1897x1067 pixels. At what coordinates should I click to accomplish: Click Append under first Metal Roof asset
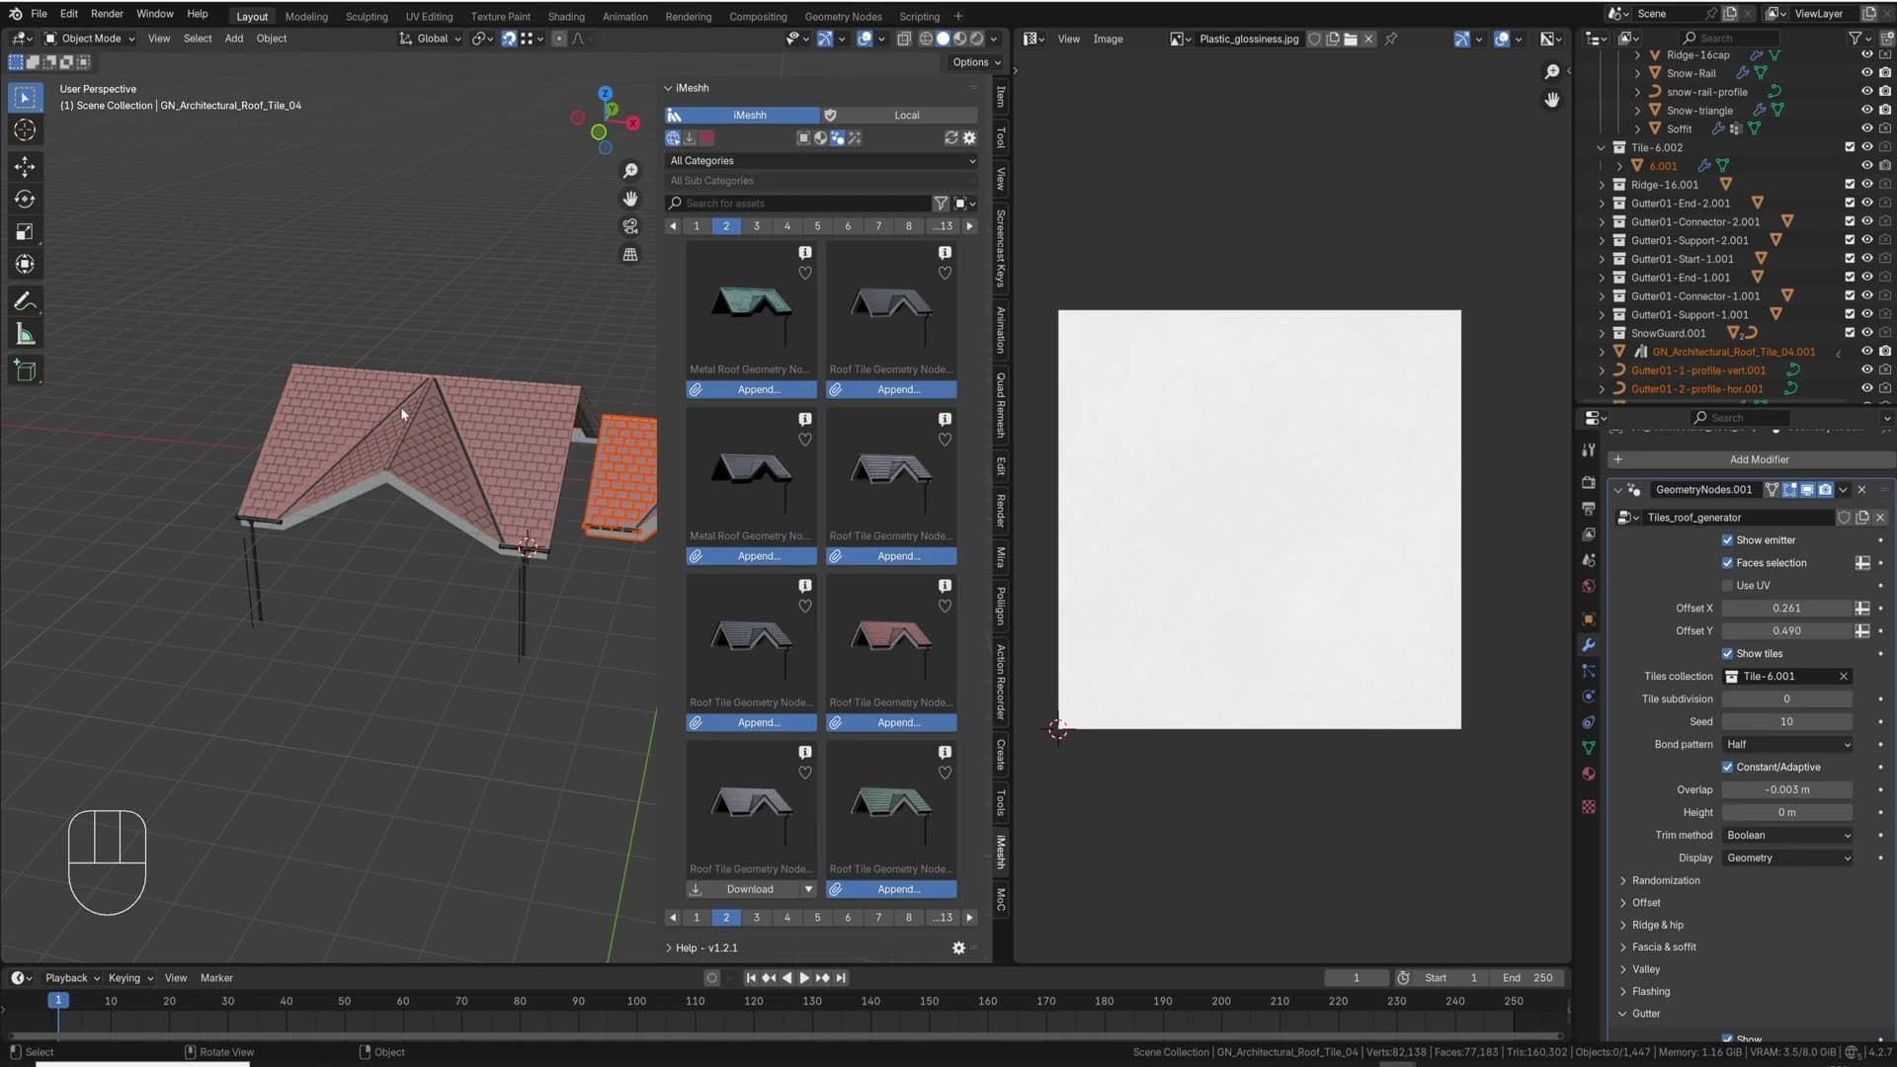(x=751, y=390)
